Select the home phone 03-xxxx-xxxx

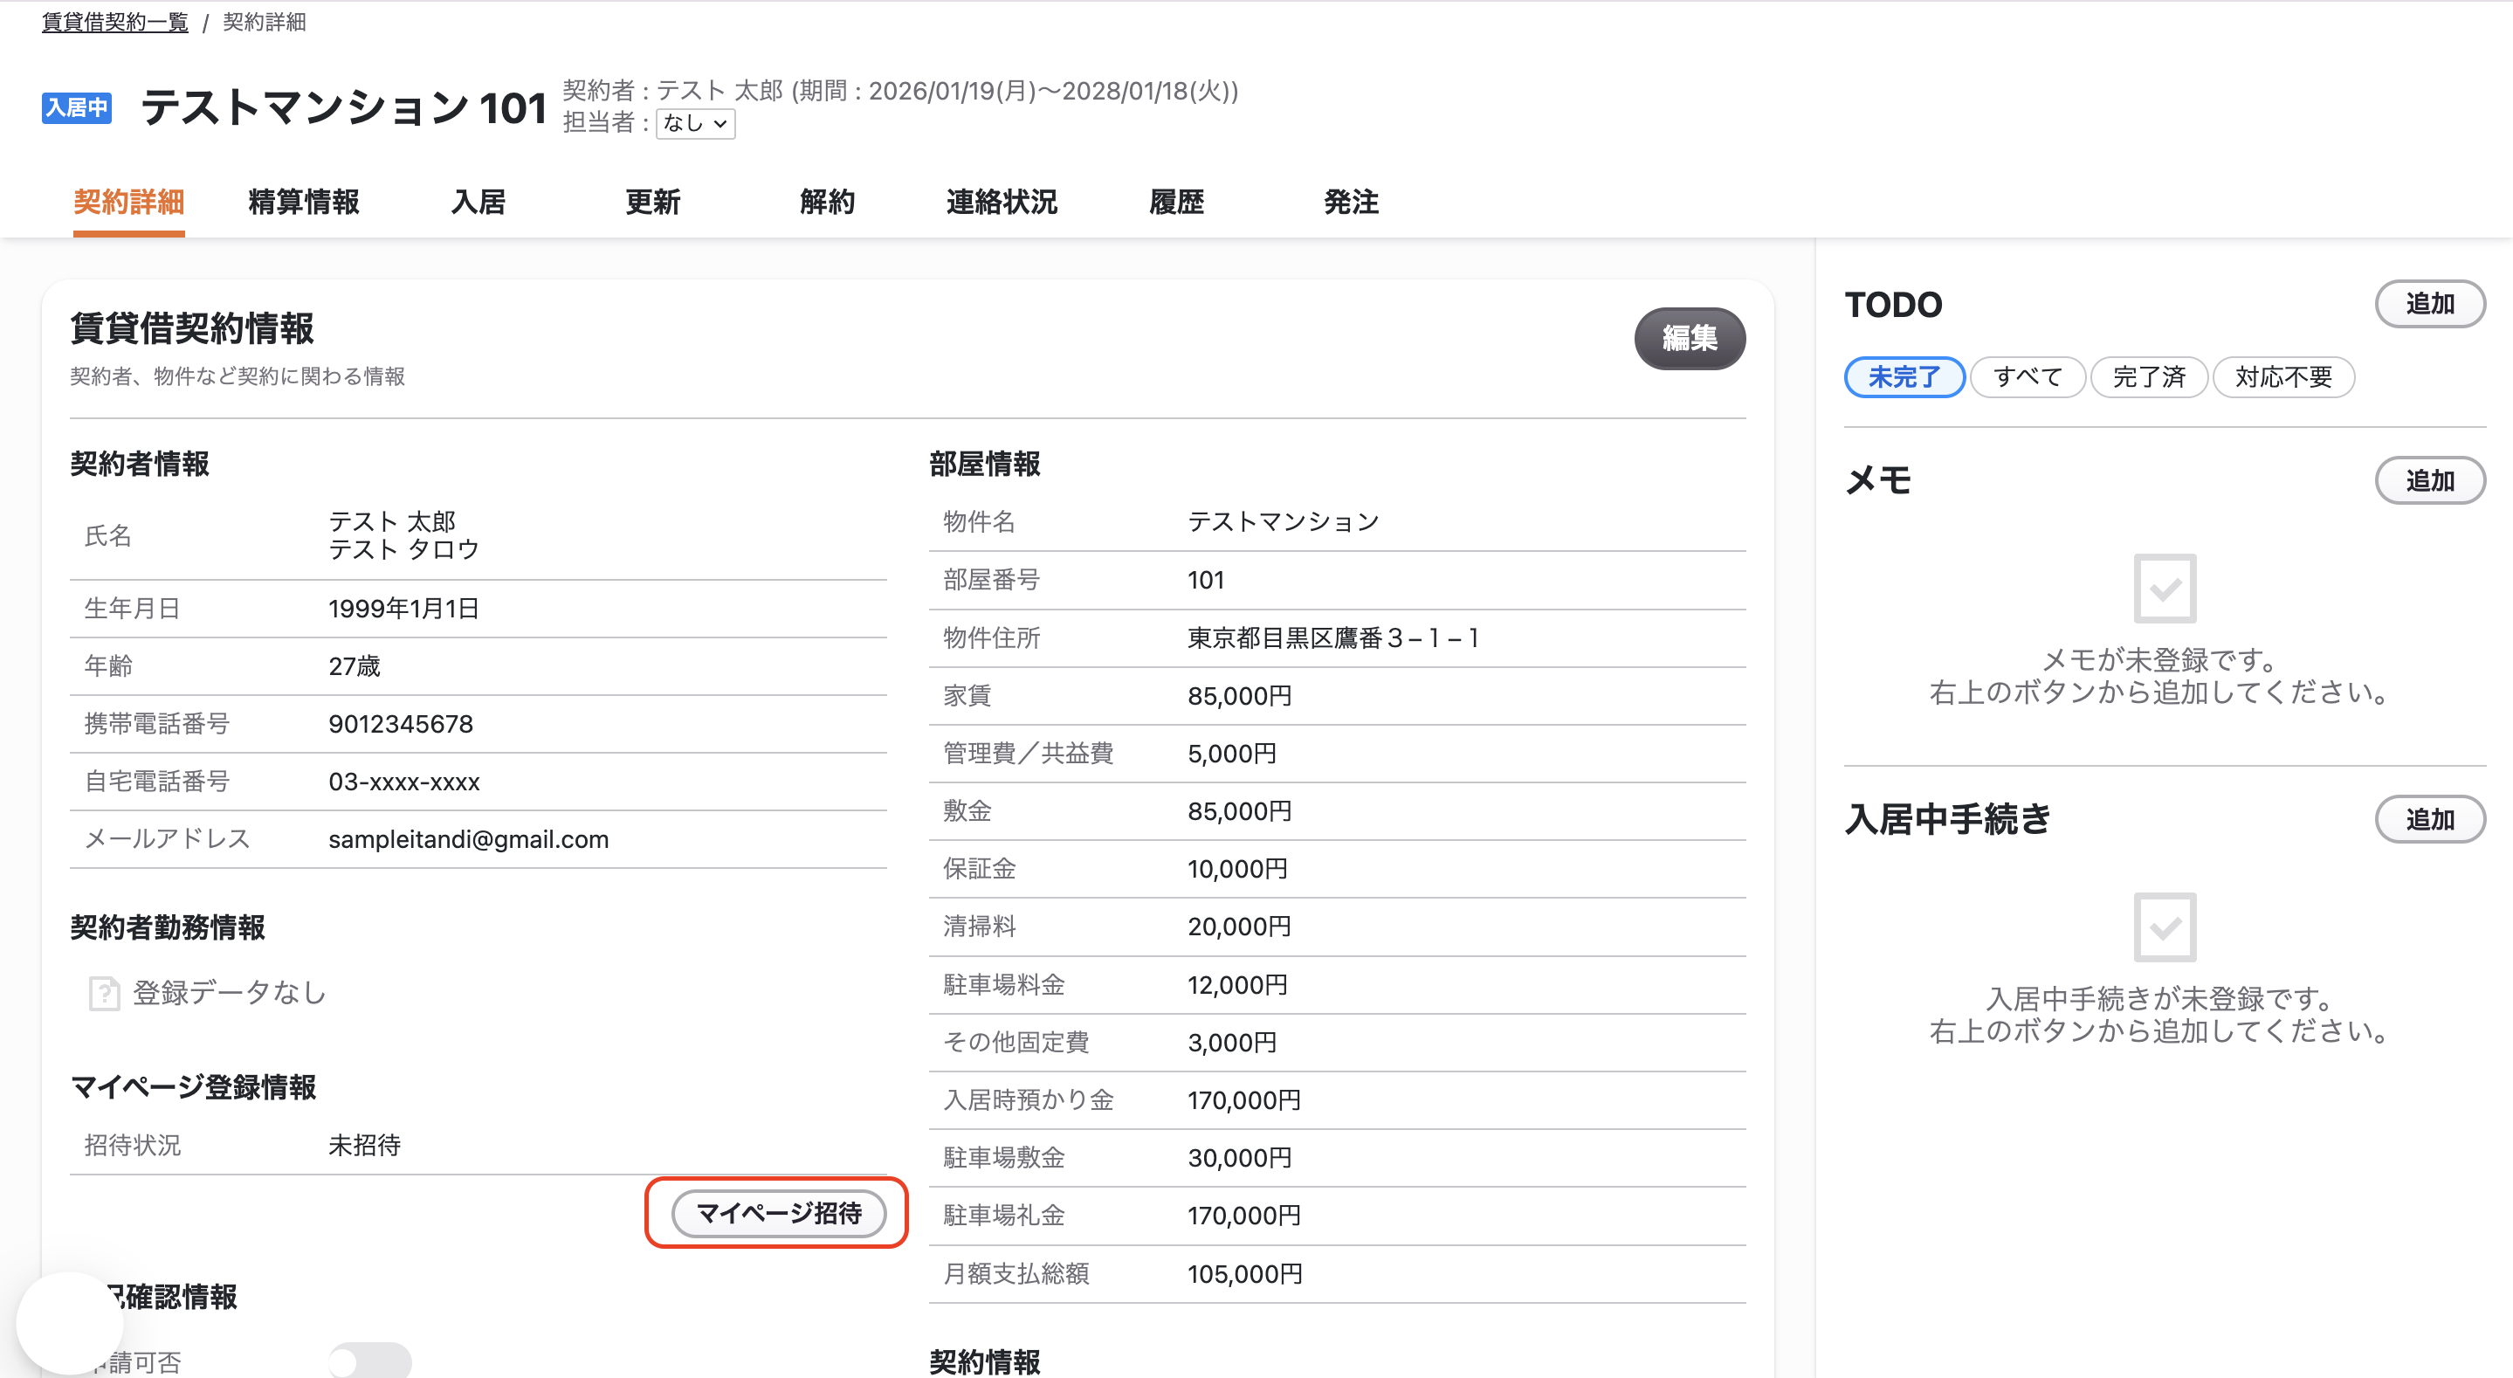pyautogui.click(x=404, y=782)
